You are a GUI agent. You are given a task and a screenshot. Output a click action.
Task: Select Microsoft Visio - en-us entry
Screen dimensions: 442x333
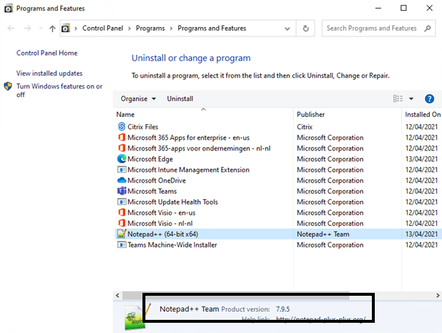(161, 213)
